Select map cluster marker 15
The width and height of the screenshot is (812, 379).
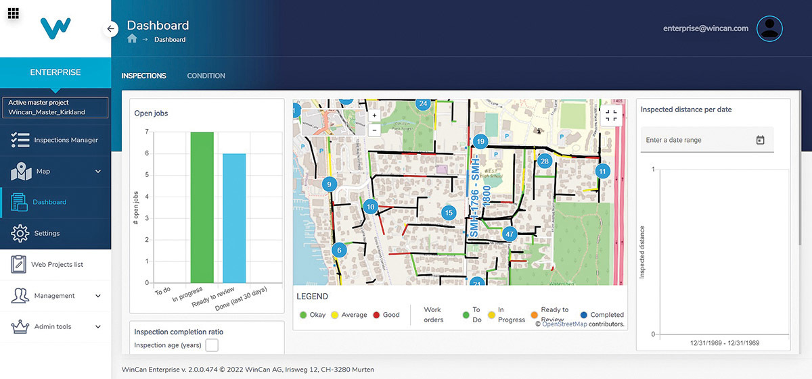click(x=448, y=213)
